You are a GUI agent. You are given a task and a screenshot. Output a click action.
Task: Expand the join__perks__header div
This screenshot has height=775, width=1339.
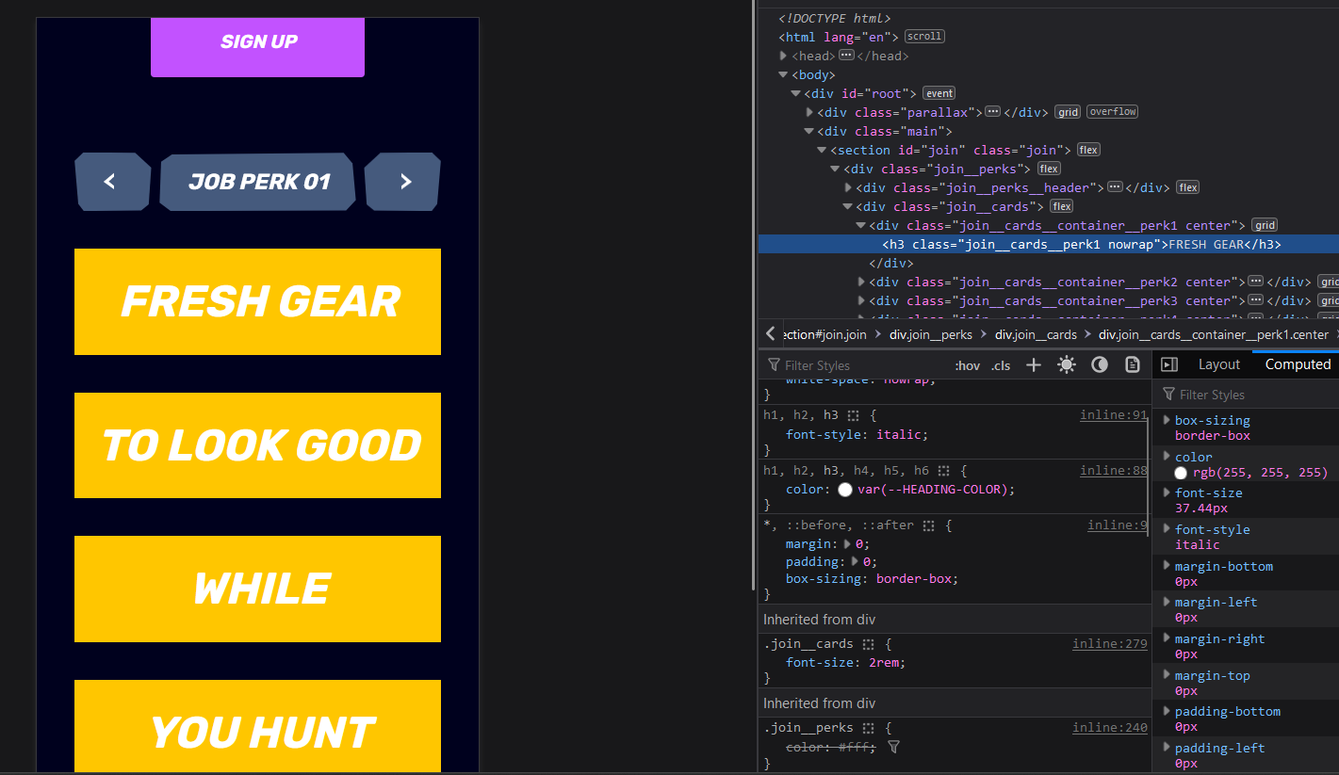point(847,187)
